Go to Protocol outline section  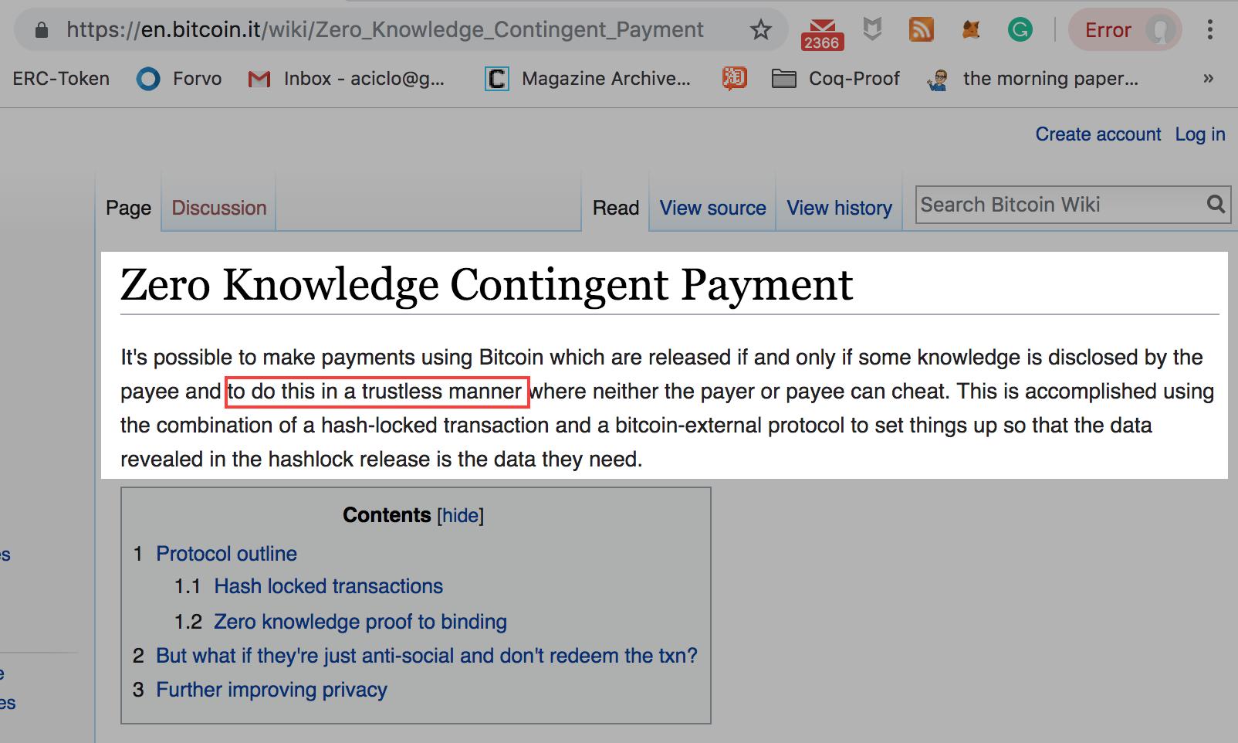[x=226, y=554]
